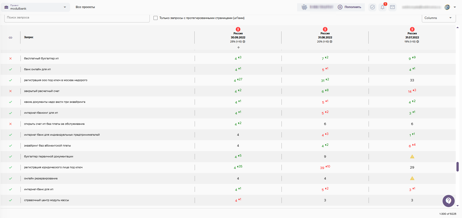
Task: Expand the Columns dropdown
Action: (x=439, y=18)
